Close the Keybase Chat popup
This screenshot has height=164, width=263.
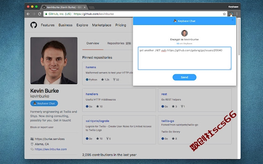coord(233,20)
